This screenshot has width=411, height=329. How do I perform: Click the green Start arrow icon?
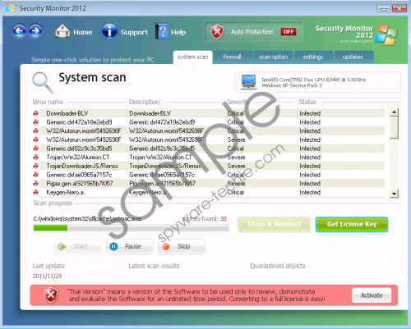pos(62,247)
